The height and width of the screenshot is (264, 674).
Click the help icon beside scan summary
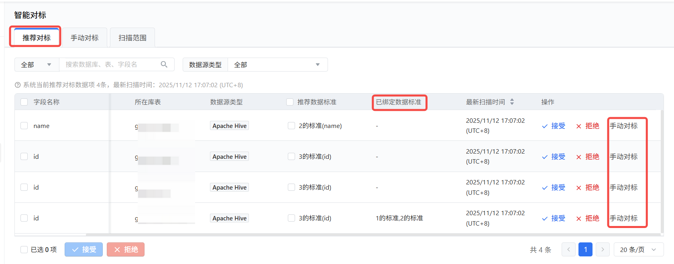pos(18,85)
